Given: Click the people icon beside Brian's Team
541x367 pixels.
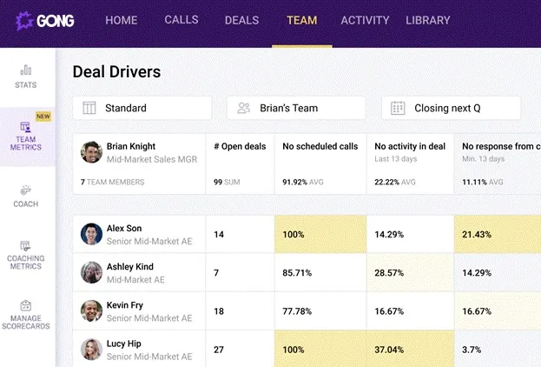Looking at the screenshot, I should click(x=244, y=108).
